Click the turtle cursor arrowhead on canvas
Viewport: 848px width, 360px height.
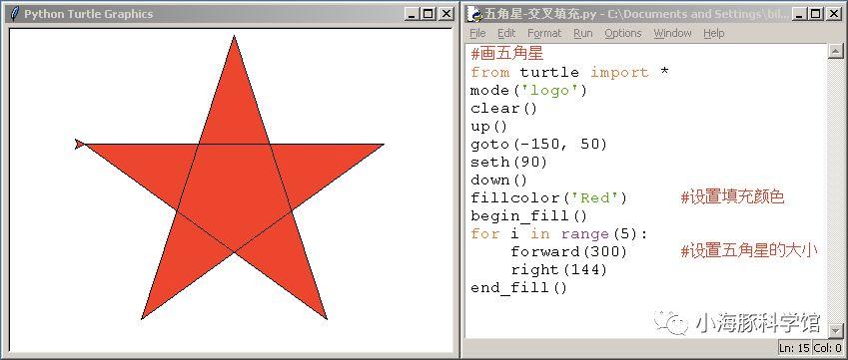pos(80,145)
